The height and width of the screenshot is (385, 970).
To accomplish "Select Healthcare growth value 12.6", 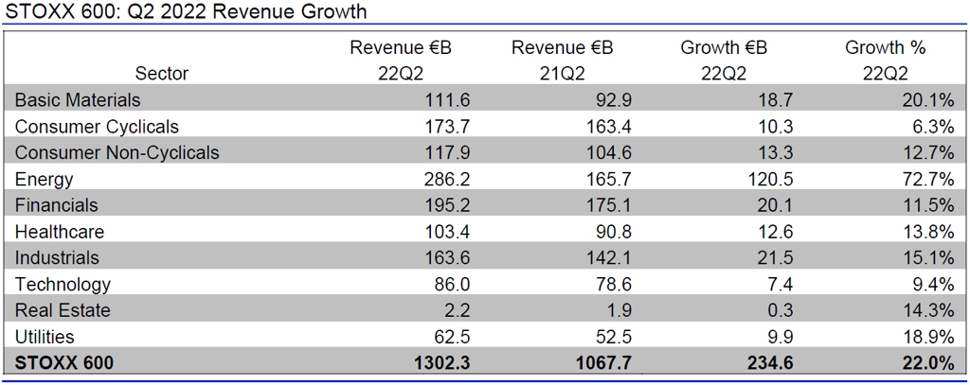I will 774,232.
